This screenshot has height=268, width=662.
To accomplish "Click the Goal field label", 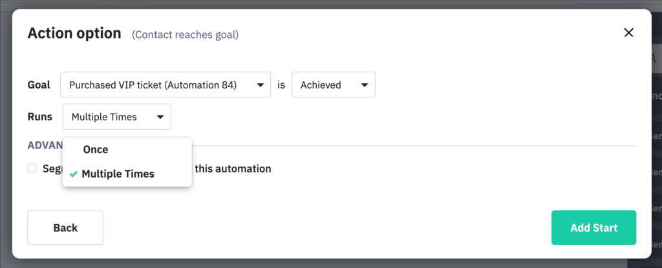I will click(39, 85).
